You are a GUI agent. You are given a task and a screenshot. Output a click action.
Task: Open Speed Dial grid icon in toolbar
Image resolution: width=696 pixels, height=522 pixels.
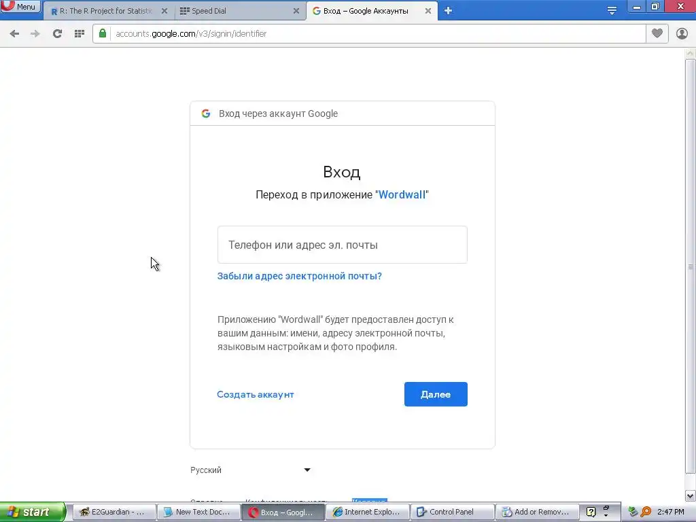coord(80,34)
